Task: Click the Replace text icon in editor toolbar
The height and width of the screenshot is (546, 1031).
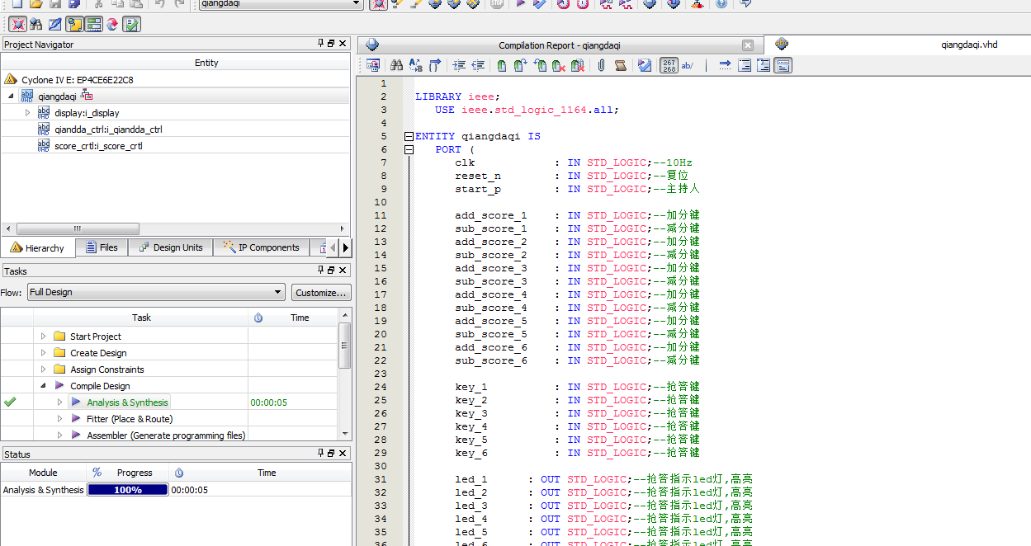Action: click(x=415, y=65)
